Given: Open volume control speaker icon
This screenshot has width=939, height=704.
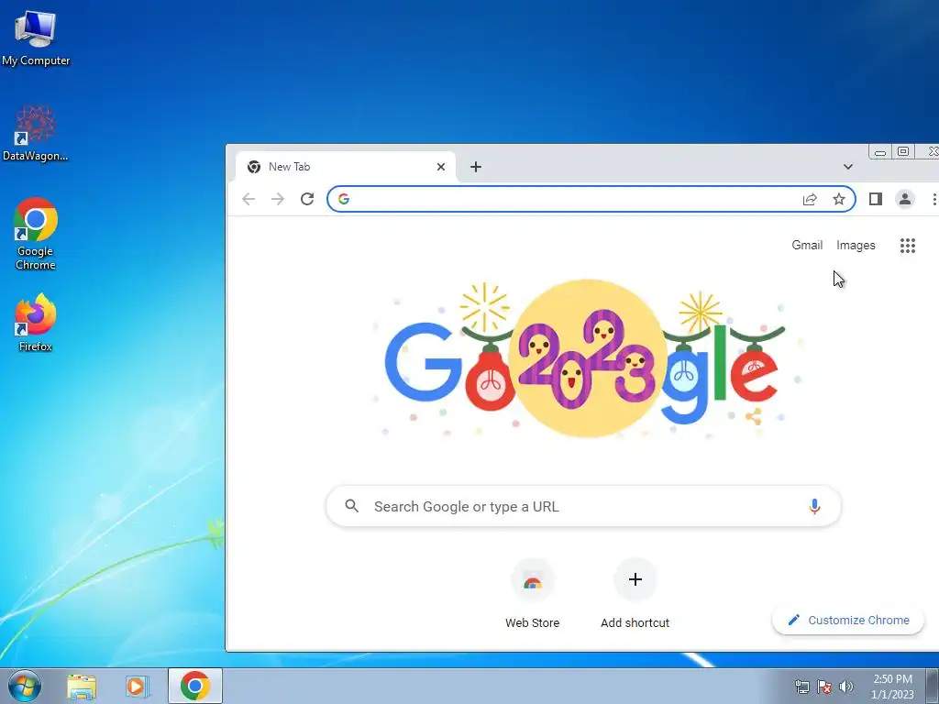Looking at the screenshot, I should (x=846, y=687).
